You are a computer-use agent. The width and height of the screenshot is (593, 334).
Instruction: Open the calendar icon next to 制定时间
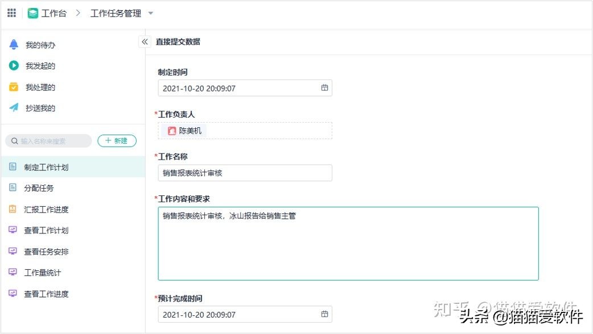tap(324, 88)
